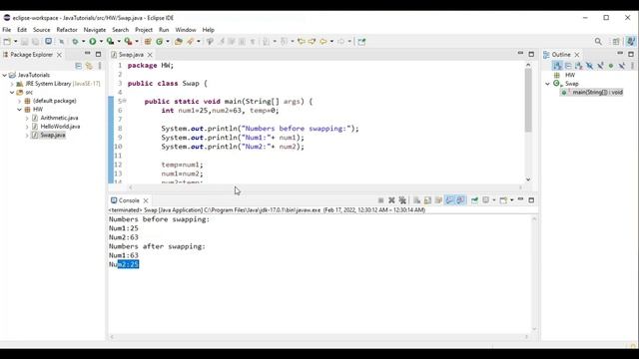Image resolution: width=639 pixels, height=359 pixels.
Task: Collapse the src folder node
Action: point(12,93)
